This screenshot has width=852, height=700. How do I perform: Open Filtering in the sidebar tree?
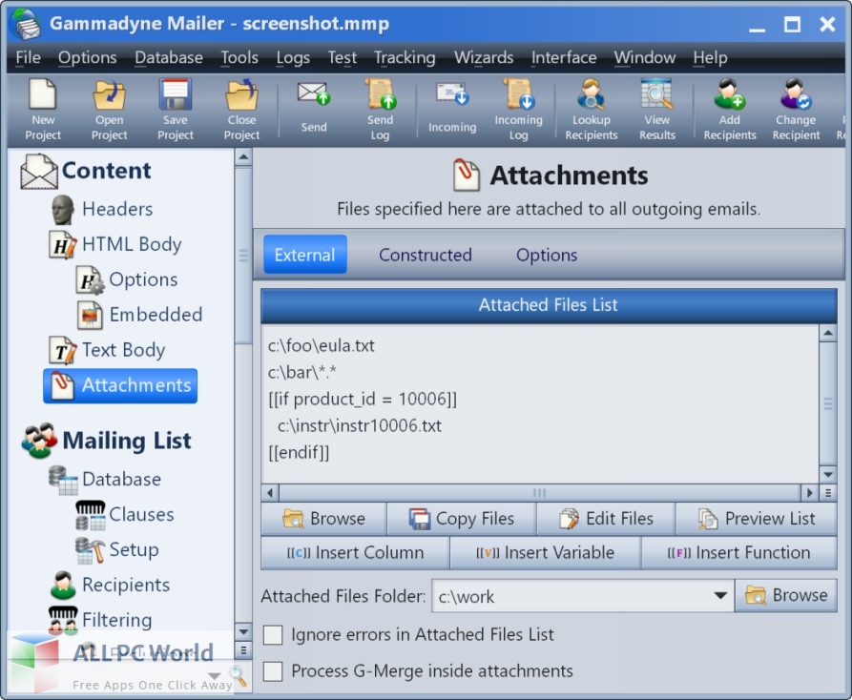(100, 620)
